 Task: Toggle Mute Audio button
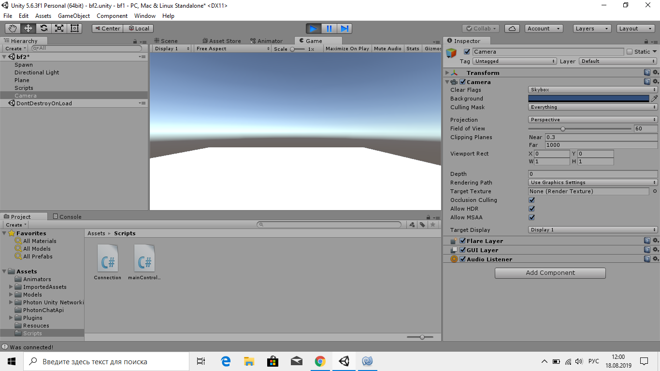(387, 49)
